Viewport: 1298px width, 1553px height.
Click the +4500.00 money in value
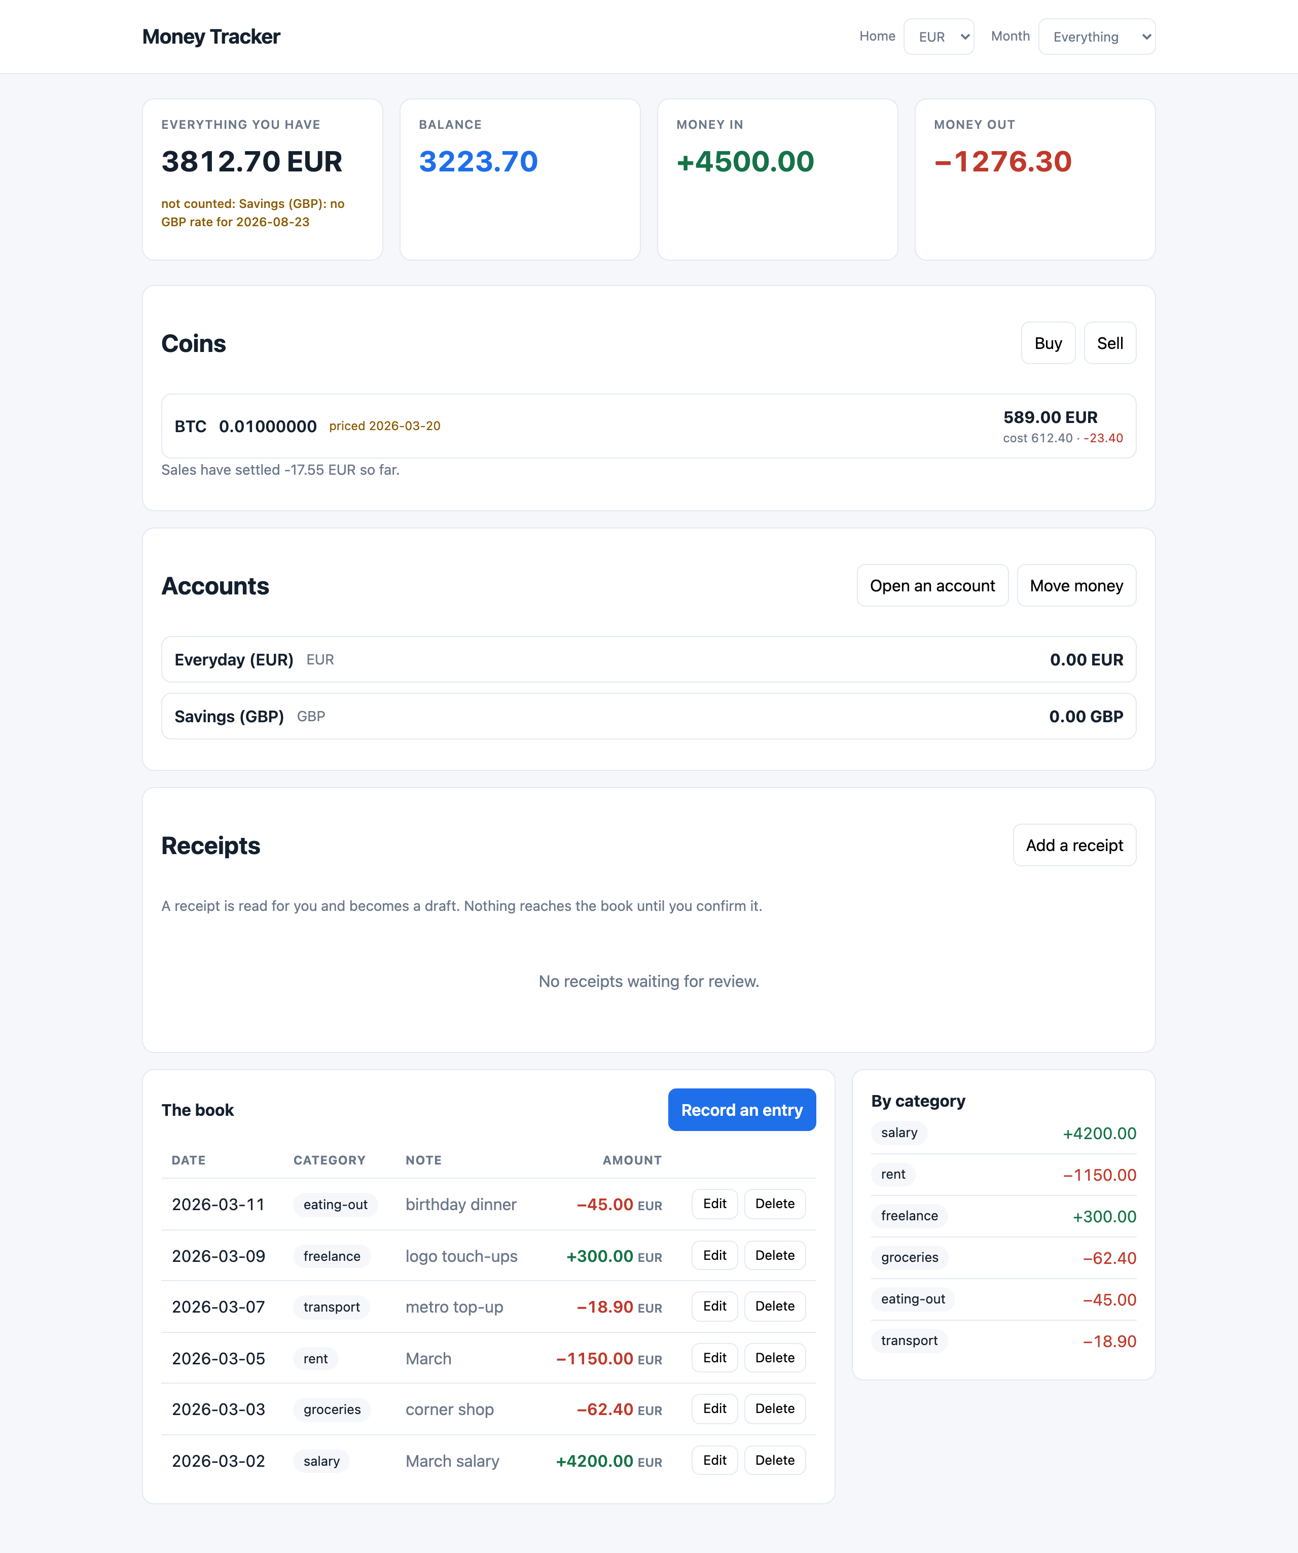coord(745,161)
